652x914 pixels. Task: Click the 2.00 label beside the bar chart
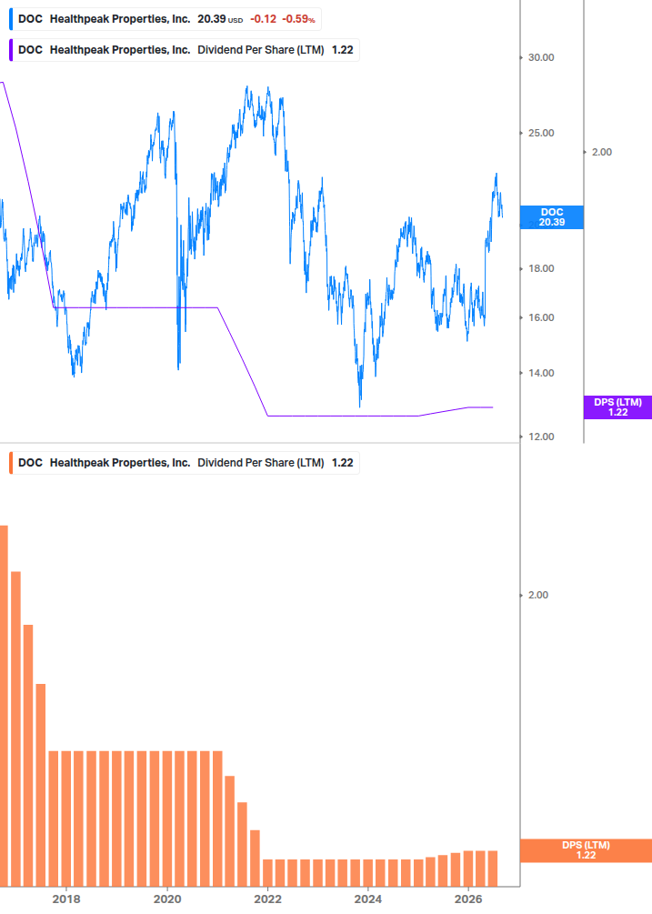537,595
